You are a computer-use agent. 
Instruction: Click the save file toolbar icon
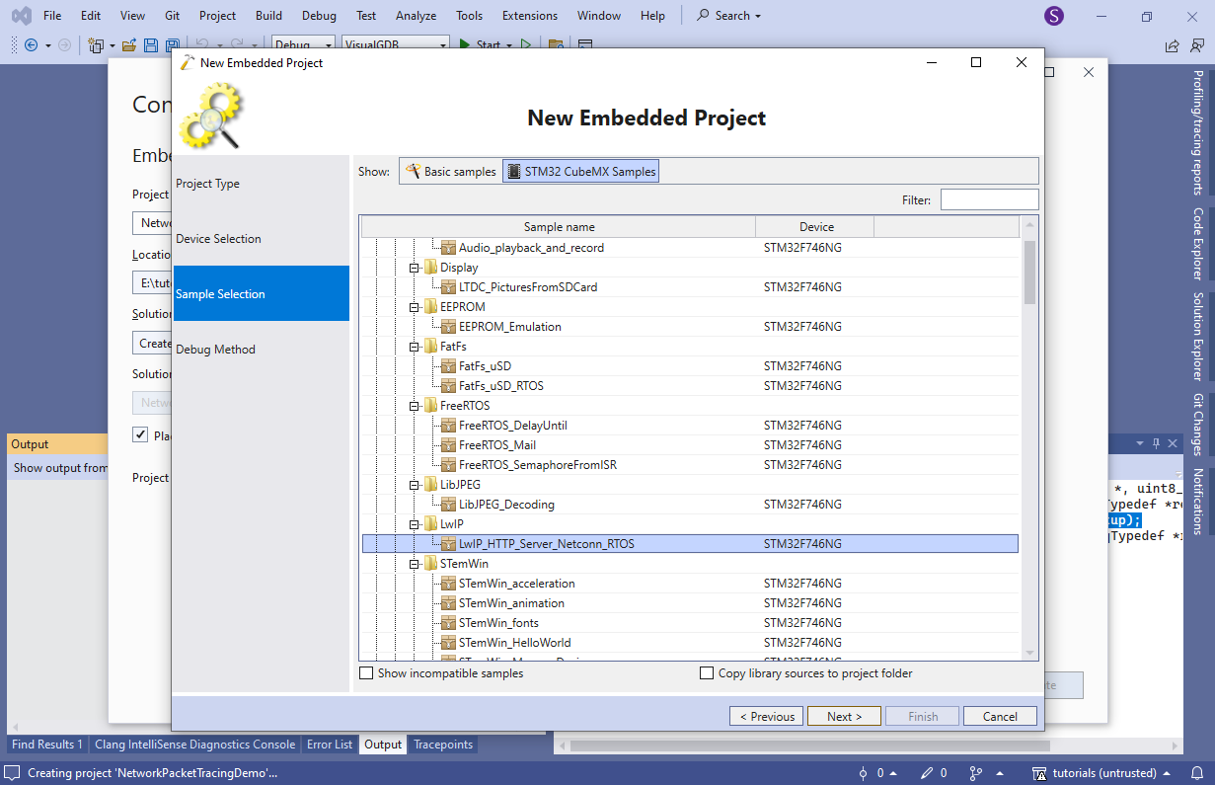pos(150,45)
